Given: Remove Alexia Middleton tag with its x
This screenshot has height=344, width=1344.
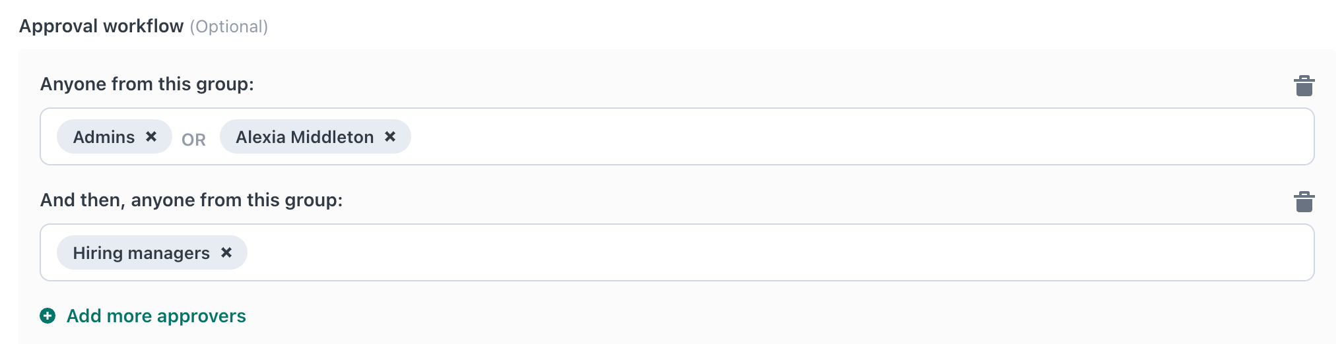Looking at the screenshot, I should point(390,136).
